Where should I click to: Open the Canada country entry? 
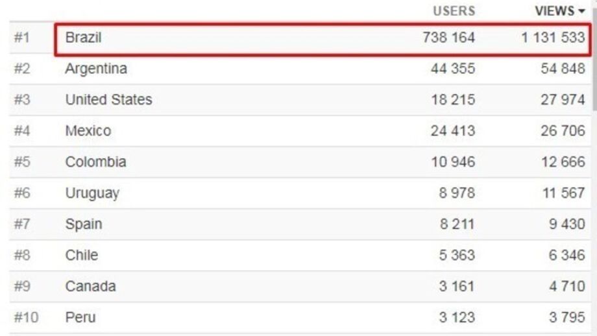coord(90,287)
